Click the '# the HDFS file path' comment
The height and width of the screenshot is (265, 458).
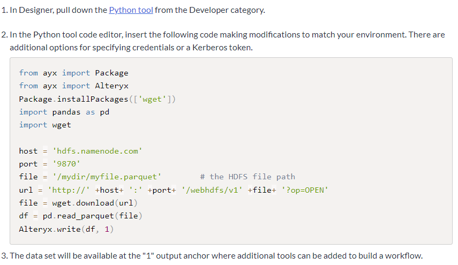247,177
